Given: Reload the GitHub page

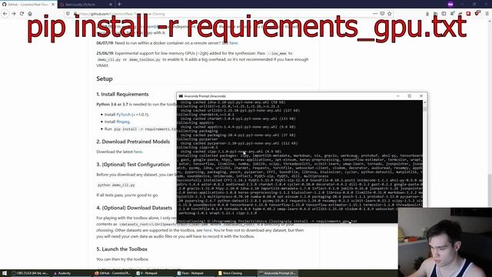Looking at the screenshot, I should (22, 14).
